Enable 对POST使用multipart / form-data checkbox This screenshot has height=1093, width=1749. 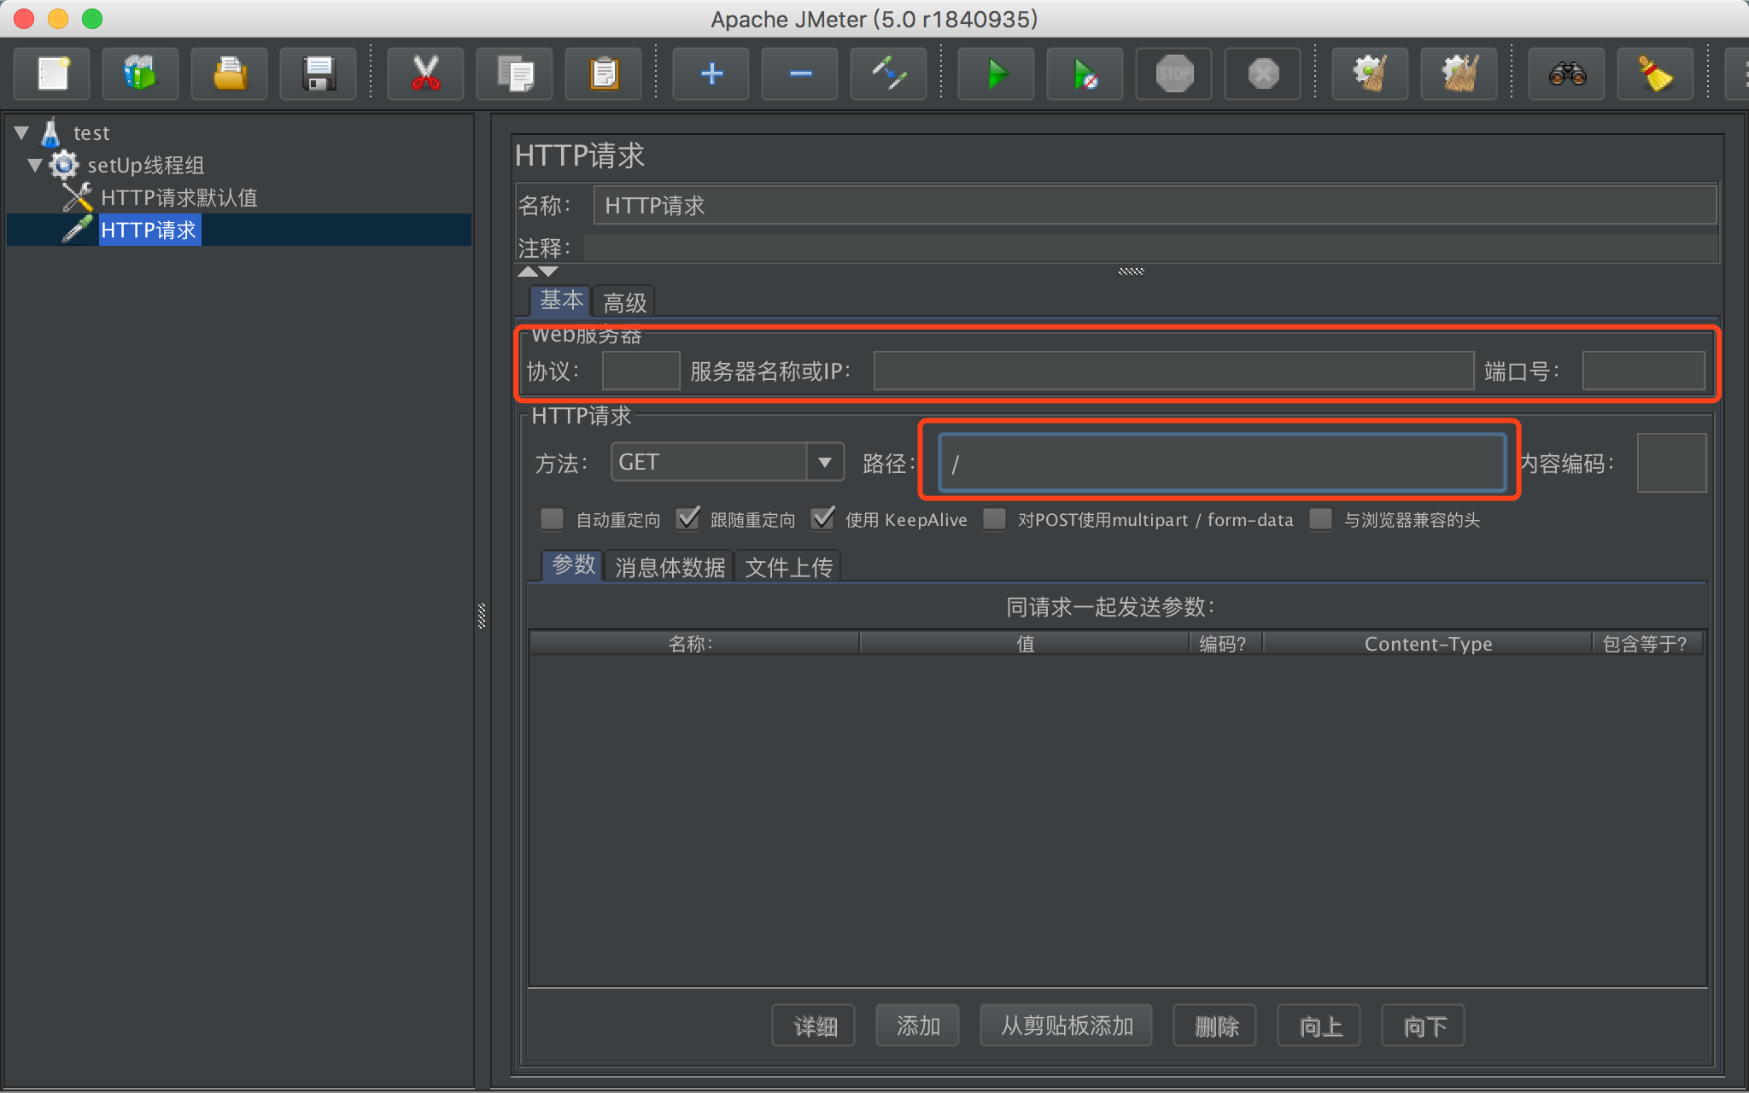995,519
